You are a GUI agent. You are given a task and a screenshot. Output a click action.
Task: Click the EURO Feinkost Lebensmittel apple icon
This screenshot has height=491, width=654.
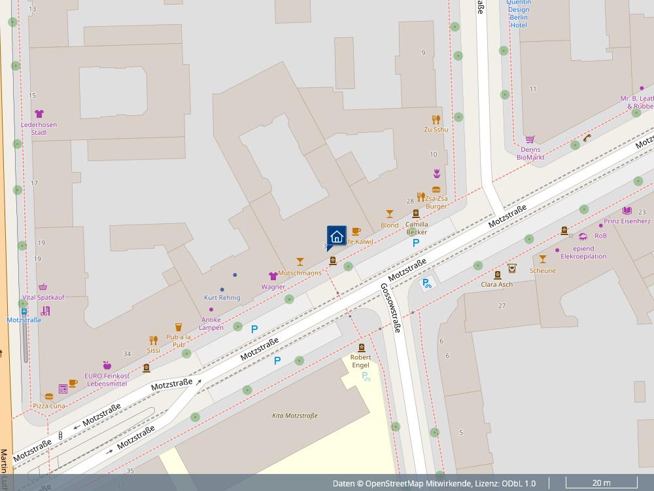[x=107, y=365]
